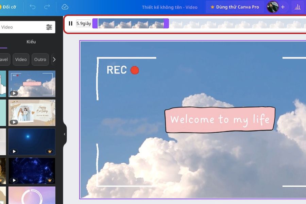Collapse the side panel with arrow

(x=65, y=134)
